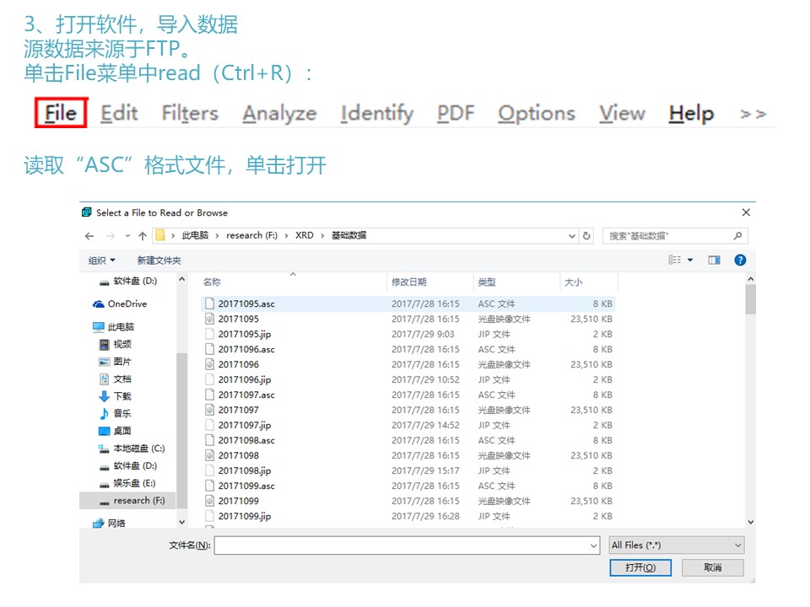Viewport: 810px width, 607px height.
Task: Open the view options dropdown arrow
Action: click(x=690, y=260)
